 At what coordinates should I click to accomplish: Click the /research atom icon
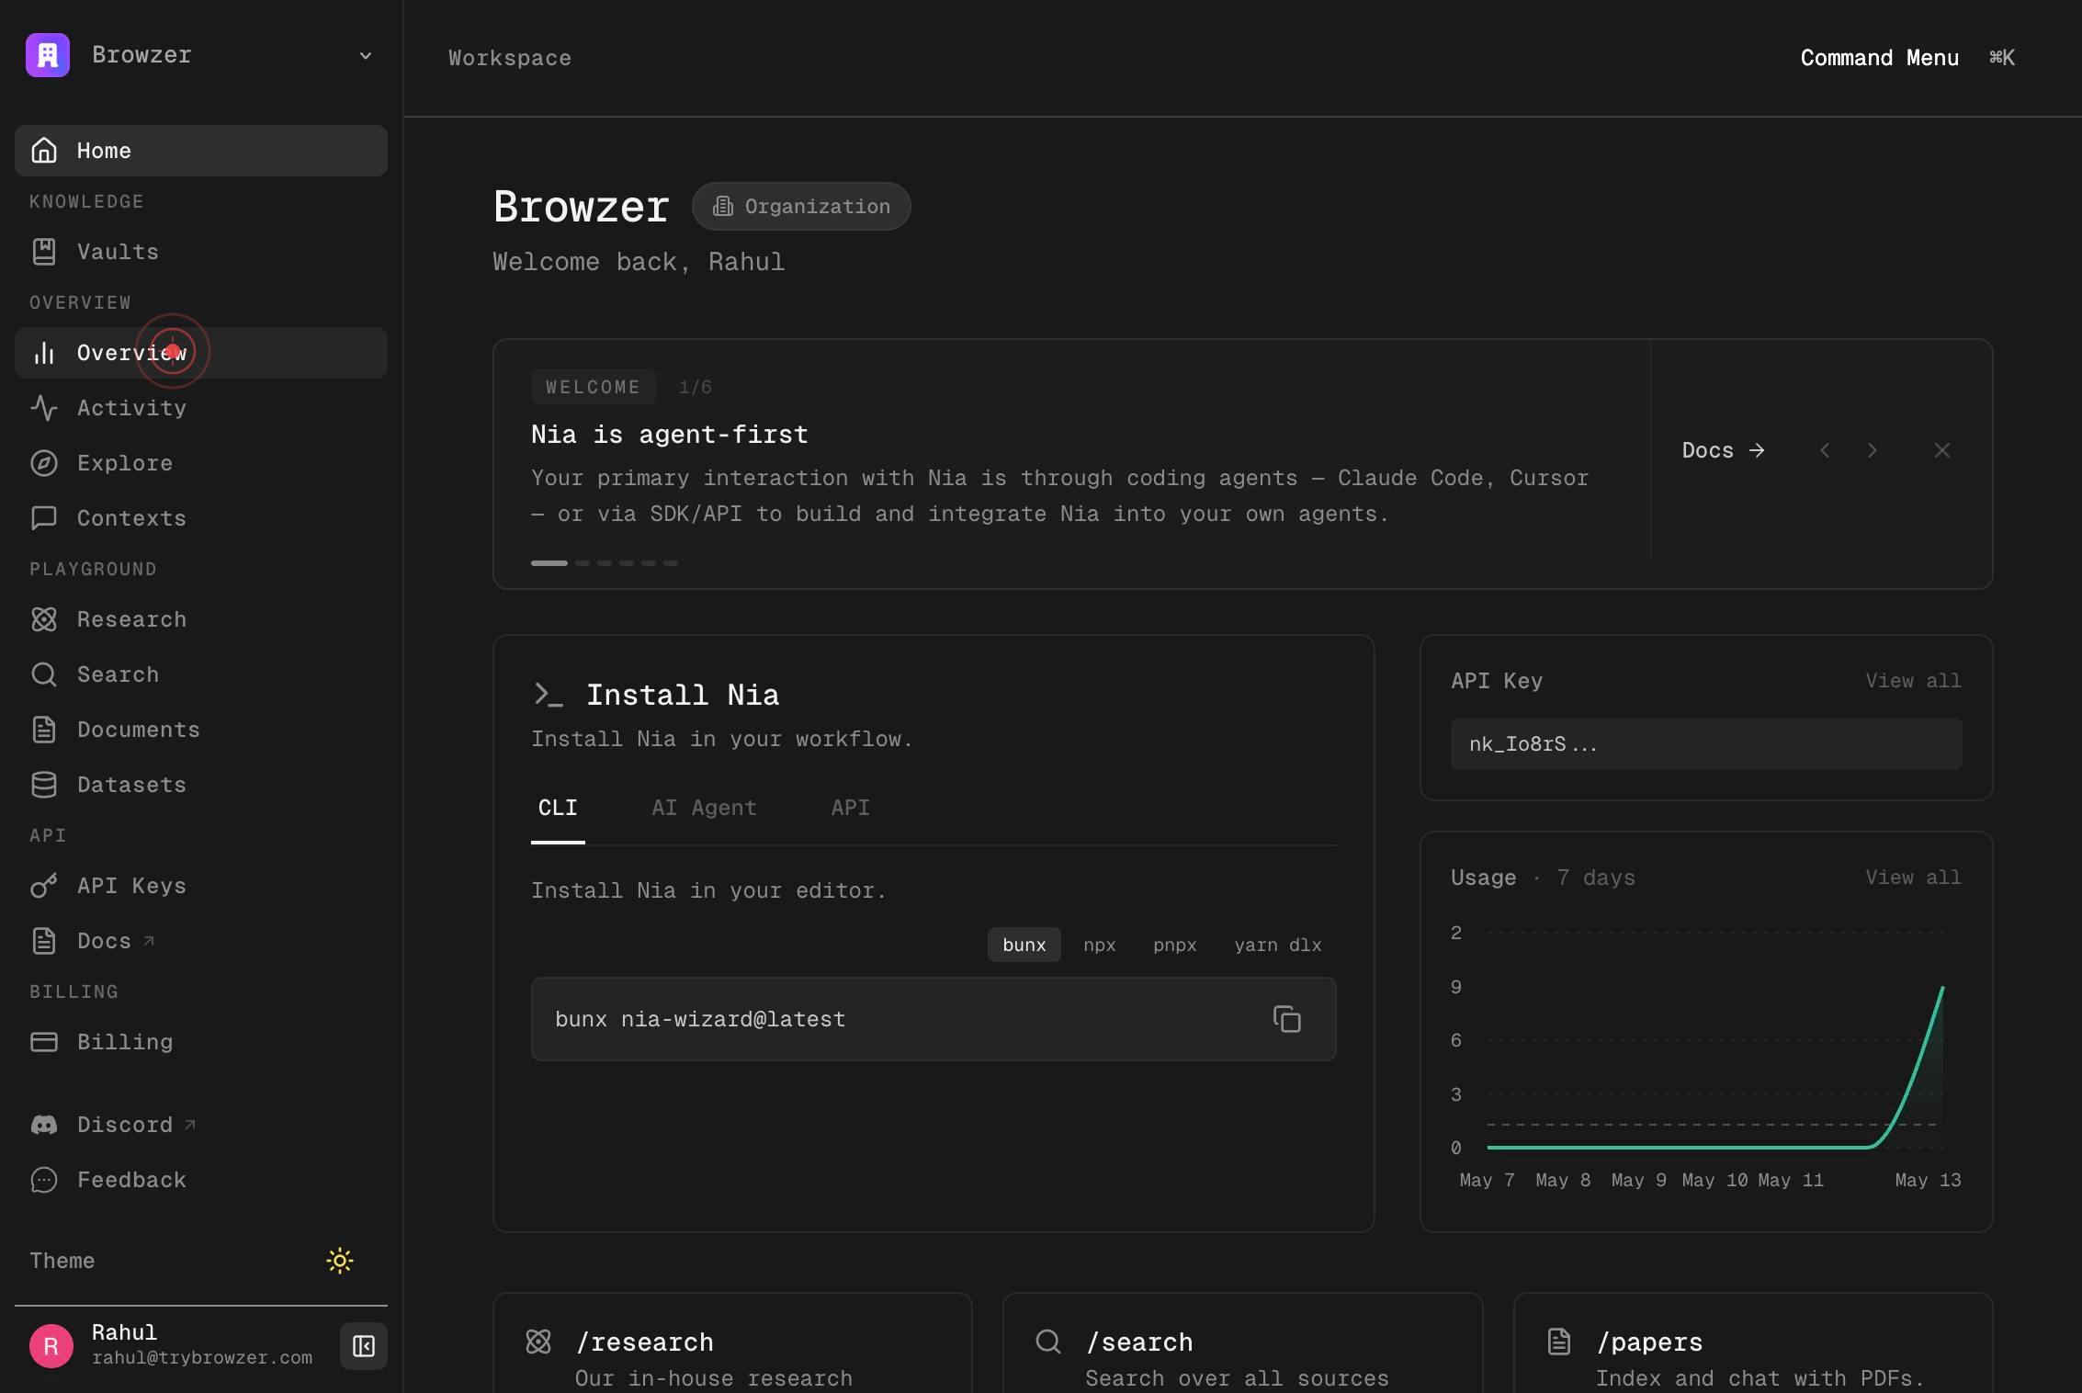(538, 1342)
